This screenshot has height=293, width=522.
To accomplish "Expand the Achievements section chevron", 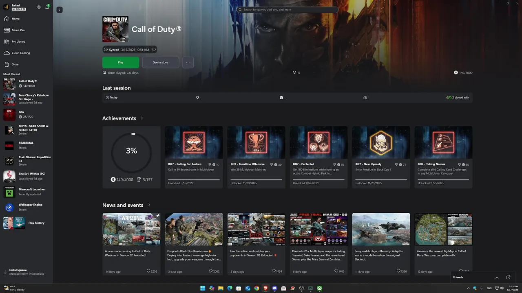I will [x=142, y=118].
